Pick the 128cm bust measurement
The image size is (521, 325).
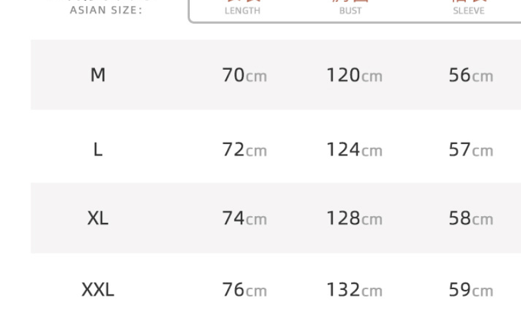354,218
